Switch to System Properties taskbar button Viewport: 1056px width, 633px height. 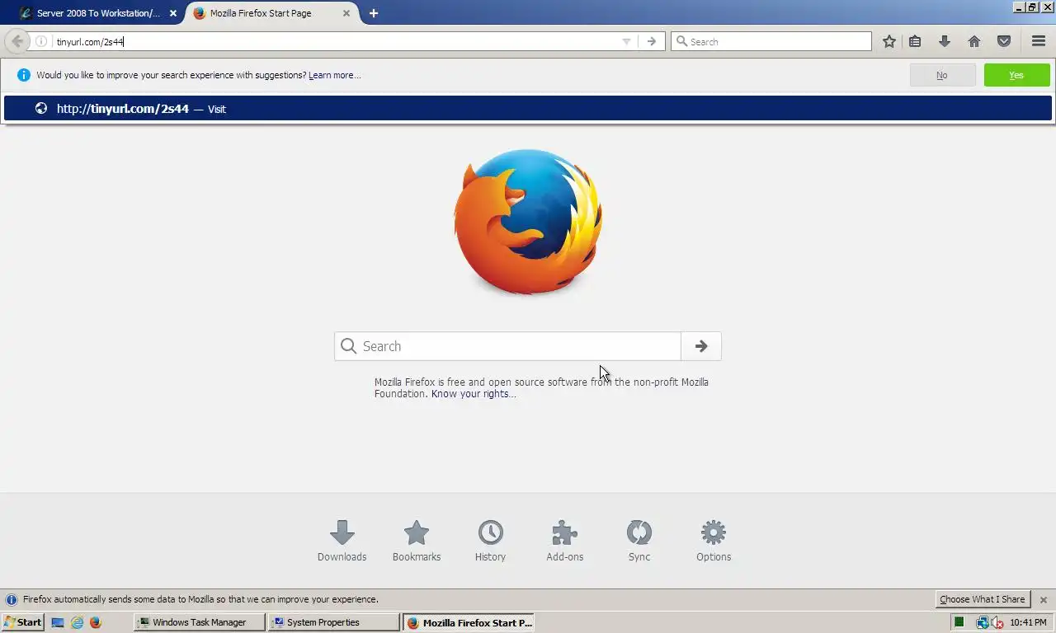coord(334,622)
